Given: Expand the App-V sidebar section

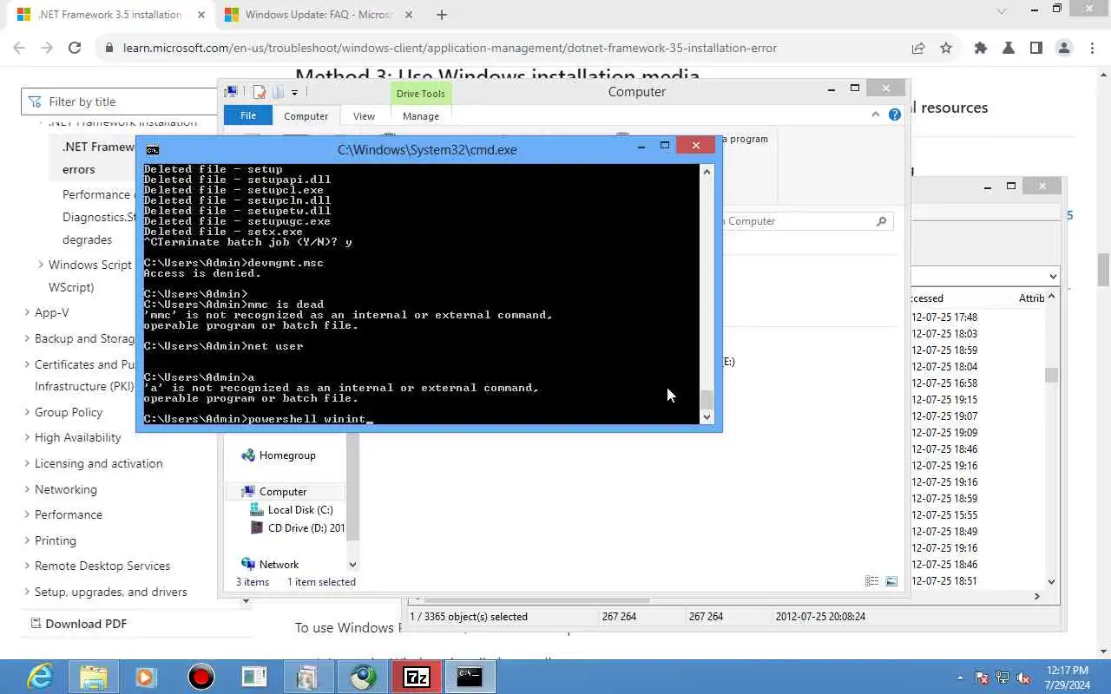Looking at the screenshot, I should pyautogui.click(x=27, y=312).
